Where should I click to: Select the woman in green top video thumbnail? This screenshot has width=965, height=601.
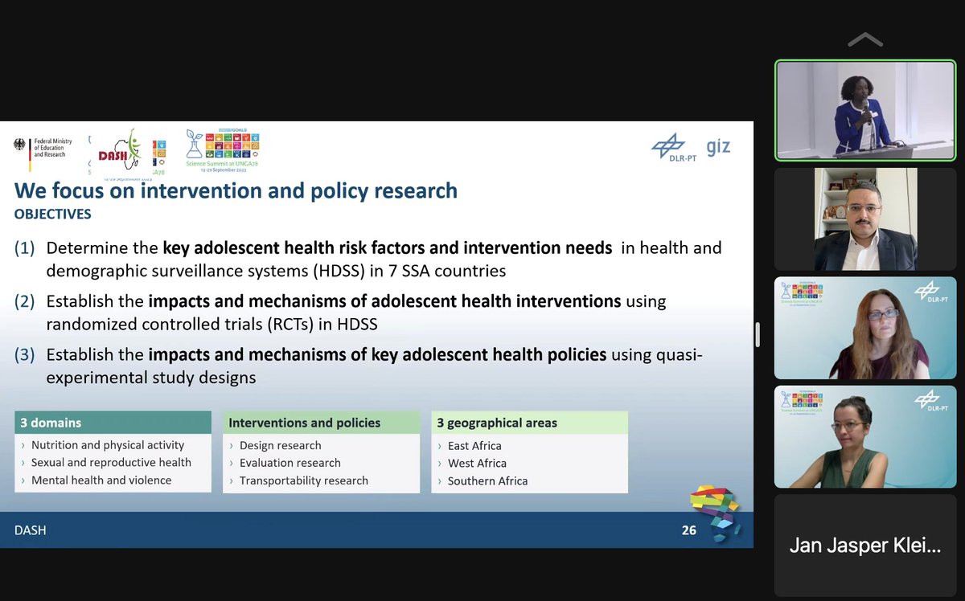click(865, 437)
